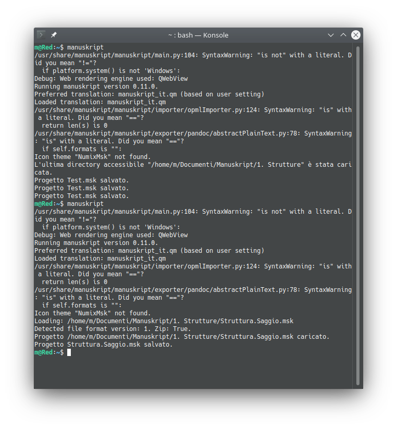Screen dimensions: 397x429
Task: Click the "~ : bash — Konsole" tab title
Action: [x=198, y=35]
